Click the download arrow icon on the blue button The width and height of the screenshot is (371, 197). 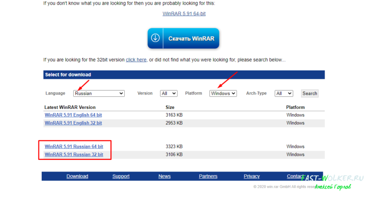point(155,38)
